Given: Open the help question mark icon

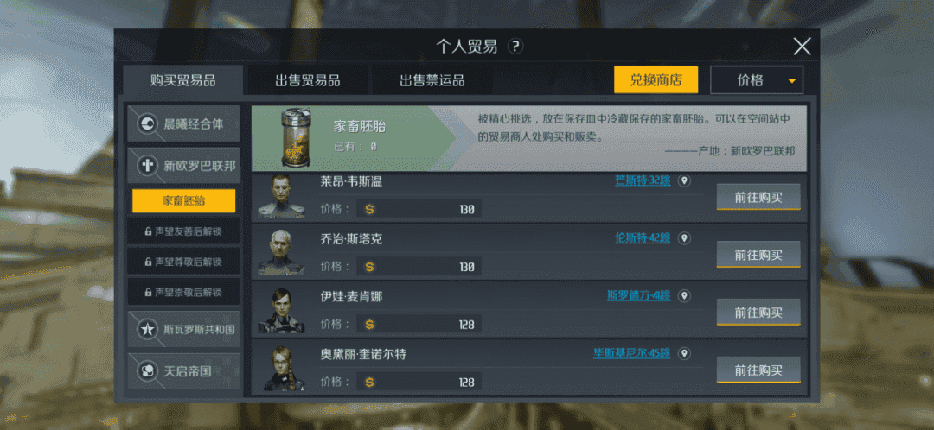Looking at the screenshot, I should tap(515, 47).
